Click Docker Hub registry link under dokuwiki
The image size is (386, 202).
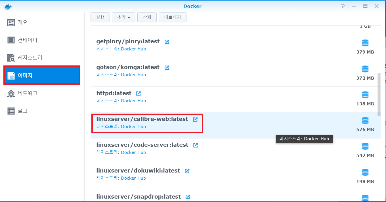pyautogui.click(x=133, y=178)
